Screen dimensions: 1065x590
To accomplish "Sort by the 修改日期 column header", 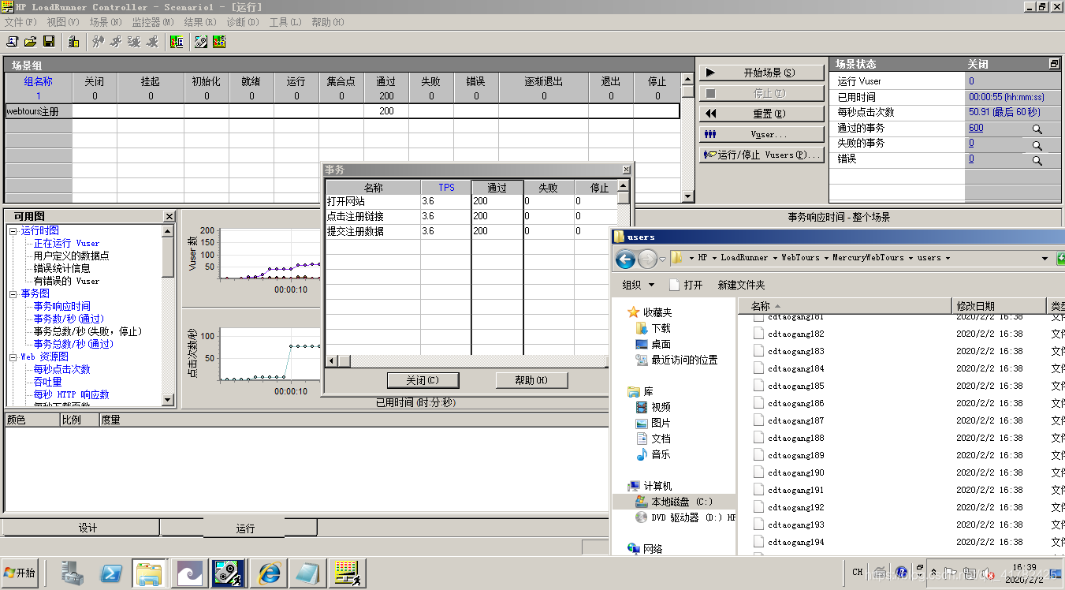I will point(999,305).
